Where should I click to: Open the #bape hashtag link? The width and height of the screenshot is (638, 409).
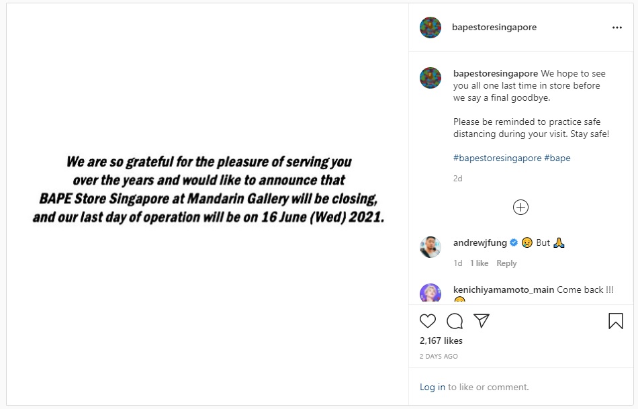point(557,158)
